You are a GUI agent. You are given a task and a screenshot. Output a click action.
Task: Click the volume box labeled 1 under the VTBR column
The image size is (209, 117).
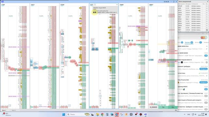point(9,106)
